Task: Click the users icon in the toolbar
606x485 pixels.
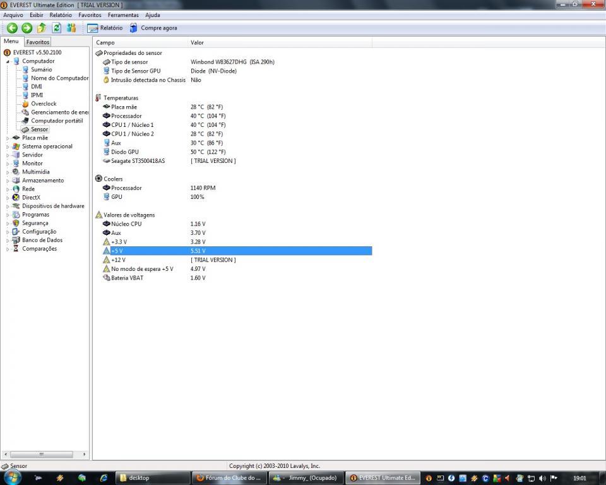Action: coord(71,28)
